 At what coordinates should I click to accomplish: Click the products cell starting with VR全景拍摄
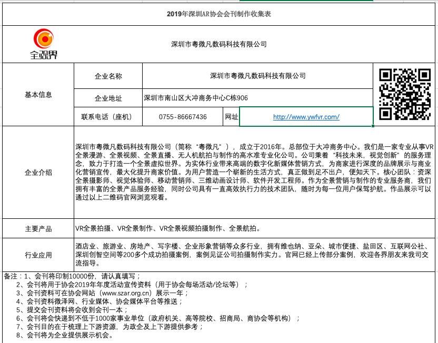[x=254, y=228]
